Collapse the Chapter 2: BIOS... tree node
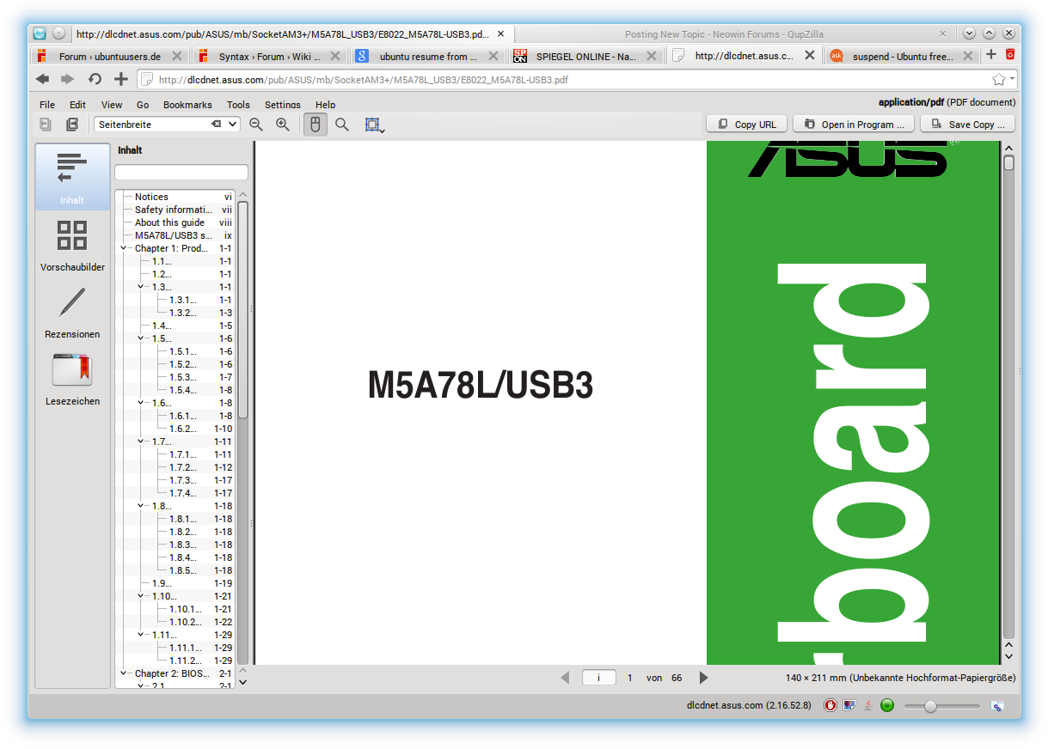 (125, 673)
